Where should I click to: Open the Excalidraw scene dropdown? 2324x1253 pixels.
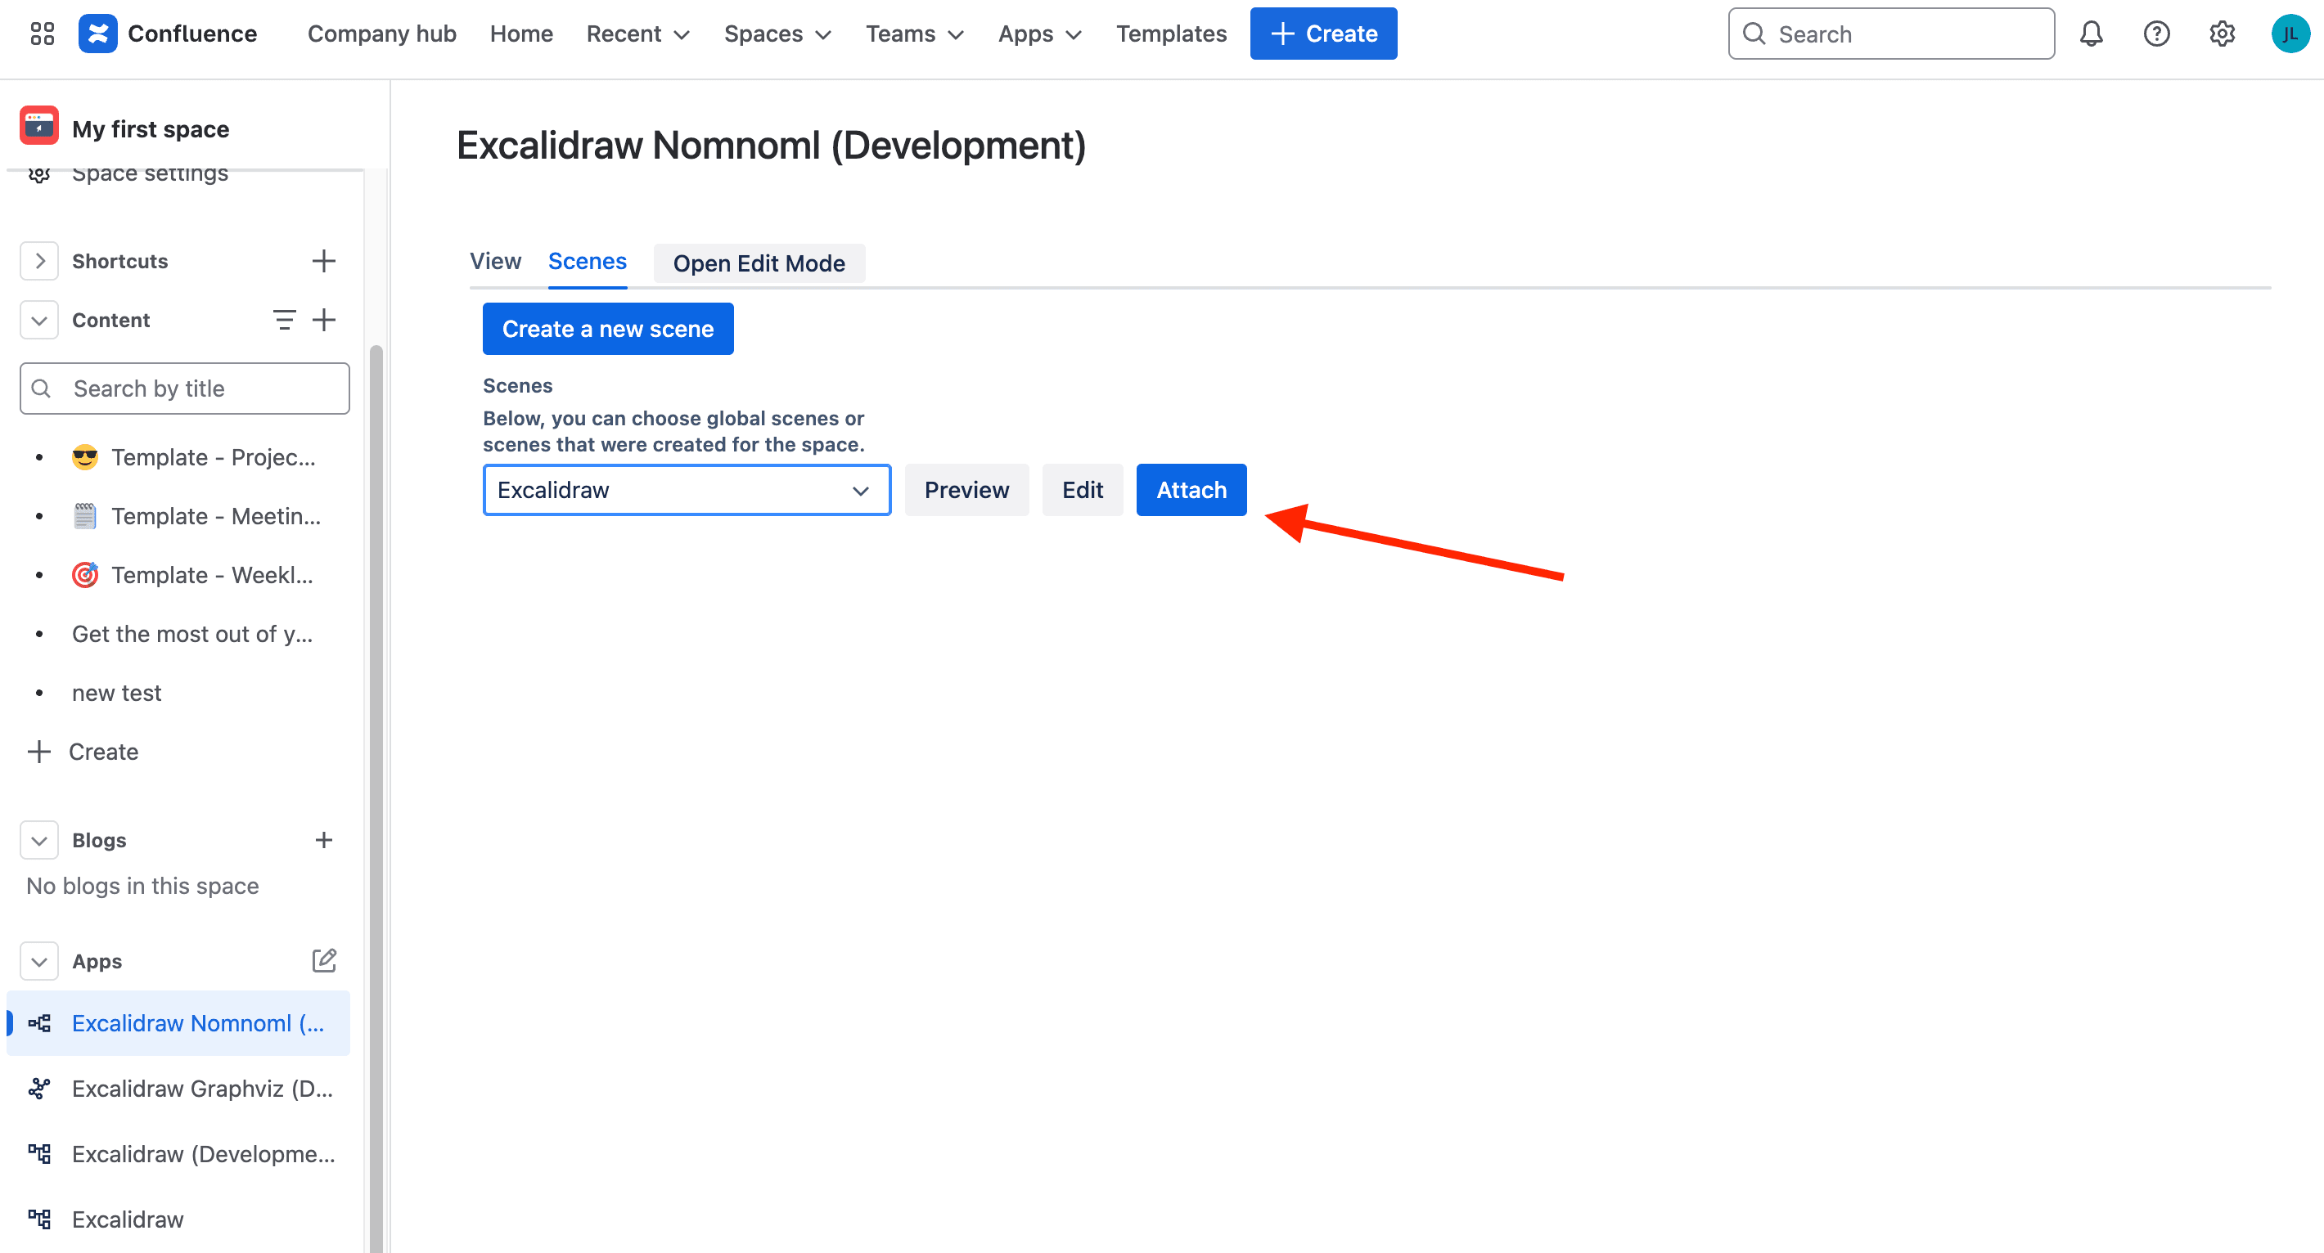687,489
